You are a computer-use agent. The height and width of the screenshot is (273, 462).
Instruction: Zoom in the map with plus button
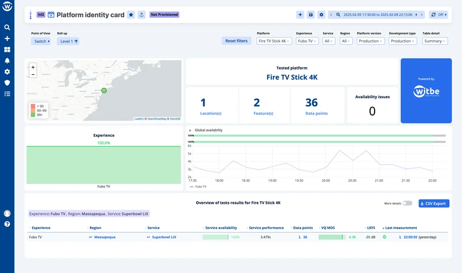(33, 67)
